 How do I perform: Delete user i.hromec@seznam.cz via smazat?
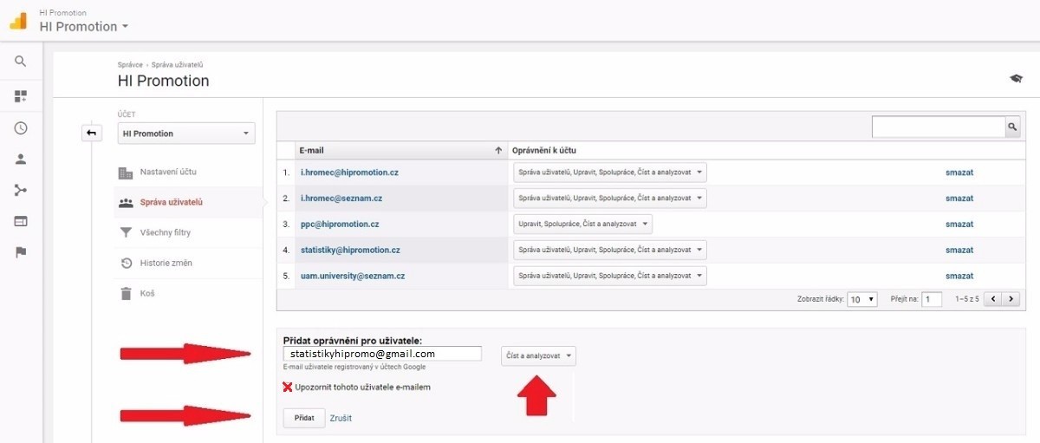coord(959,199)
